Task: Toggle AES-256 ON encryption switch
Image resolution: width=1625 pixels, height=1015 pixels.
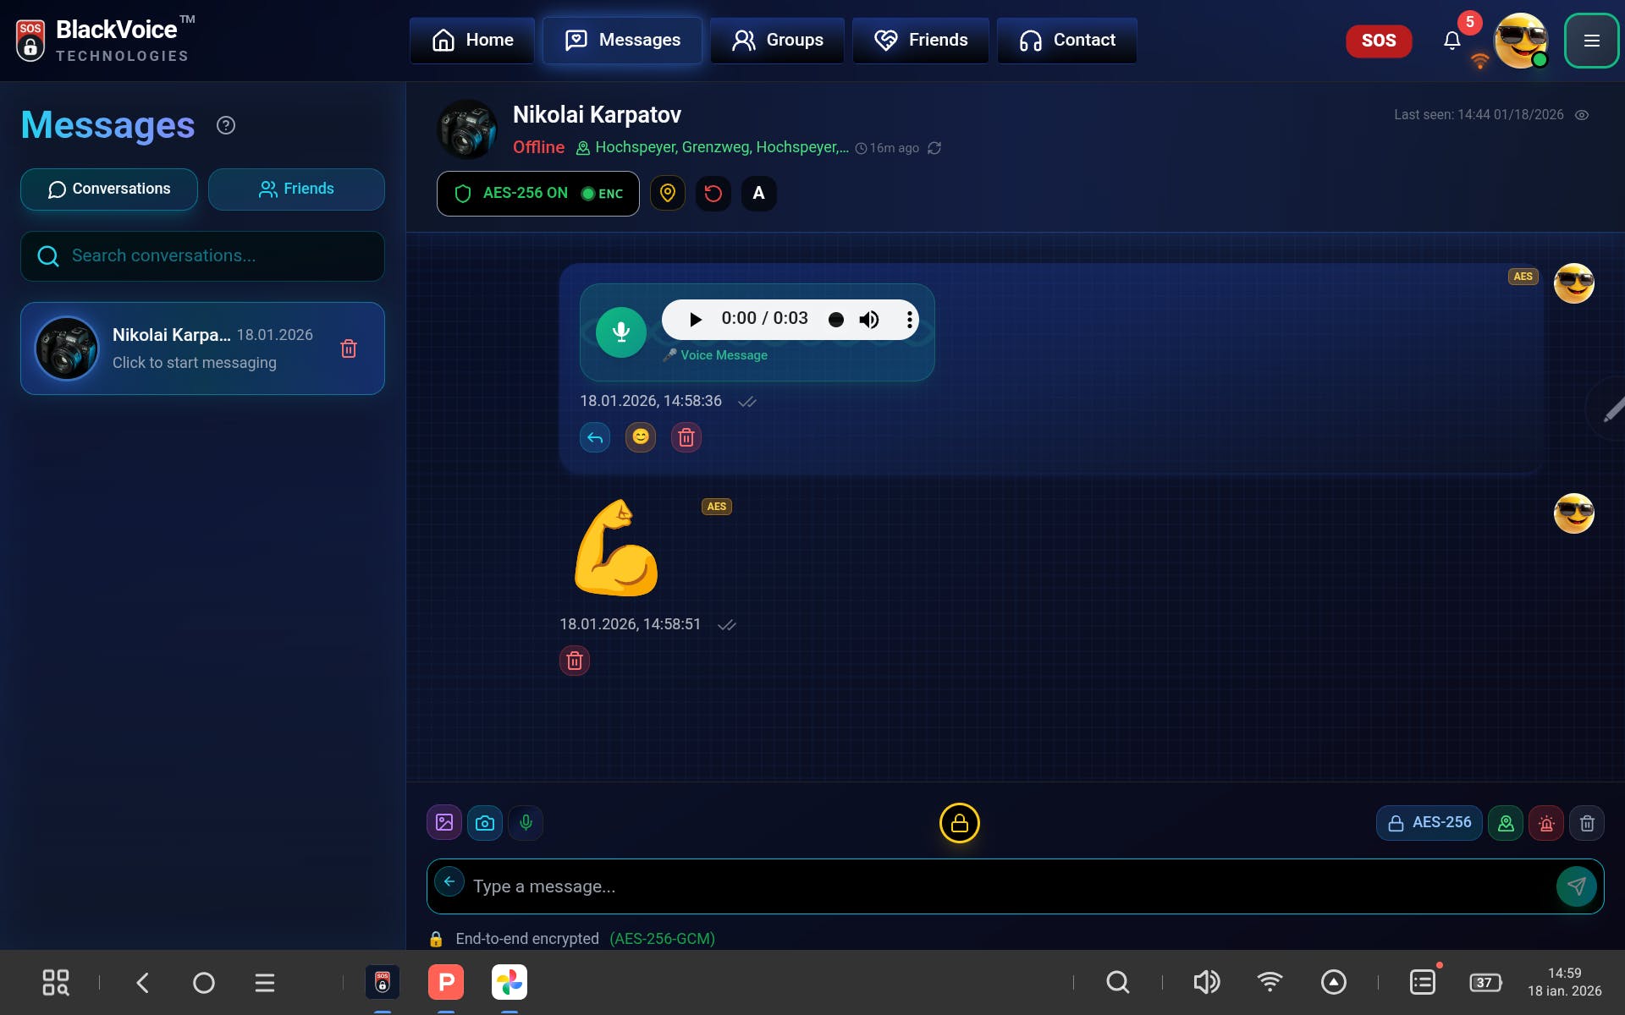Action: tap(537, 194)
